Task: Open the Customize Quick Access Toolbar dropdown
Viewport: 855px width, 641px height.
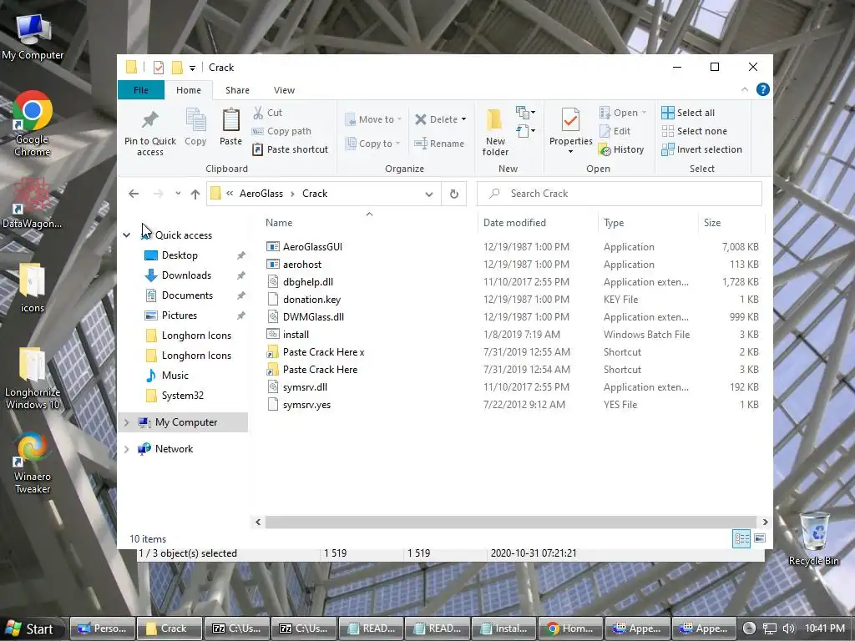Action: (x=192, y=68)
